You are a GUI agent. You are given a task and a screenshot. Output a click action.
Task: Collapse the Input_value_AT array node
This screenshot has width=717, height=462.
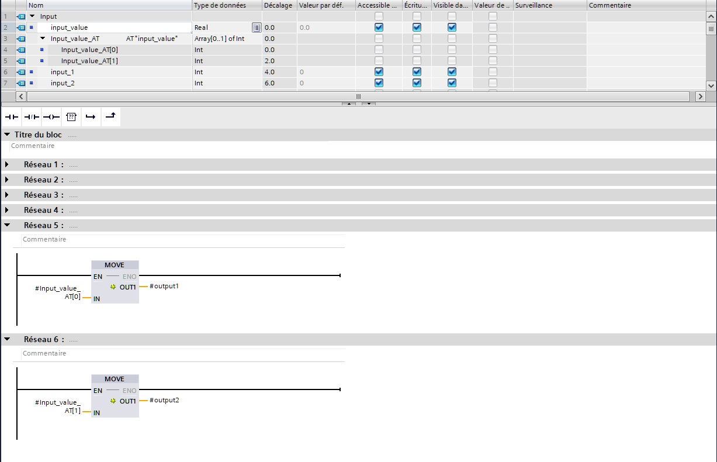(43, 39)
